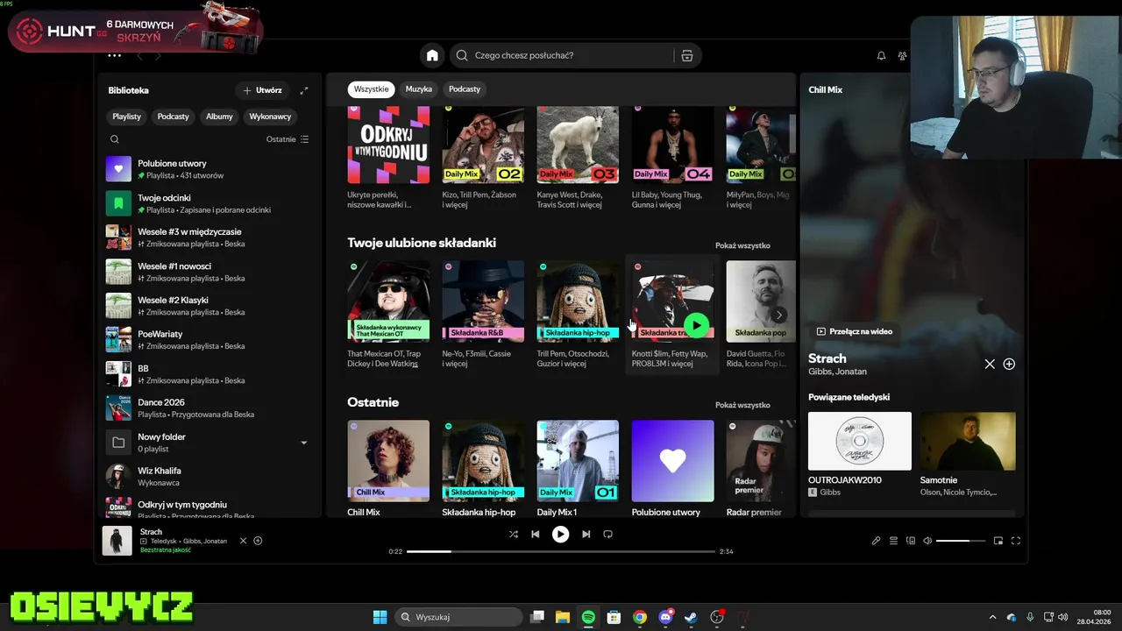Select the Podcasty chip in the main feed

pyautogui.click(x=465, y=89)
